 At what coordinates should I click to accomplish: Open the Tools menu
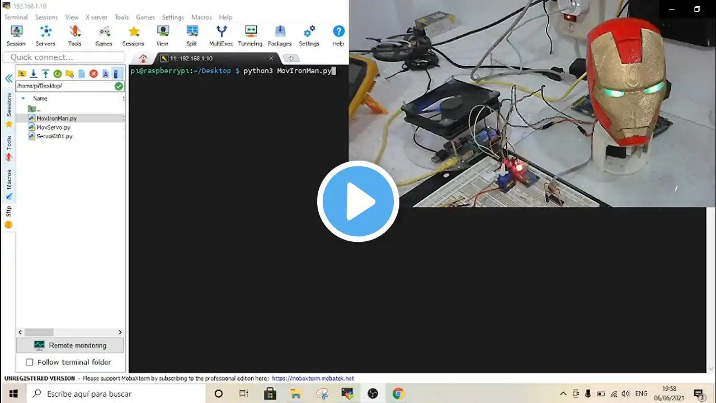[121, 17]
